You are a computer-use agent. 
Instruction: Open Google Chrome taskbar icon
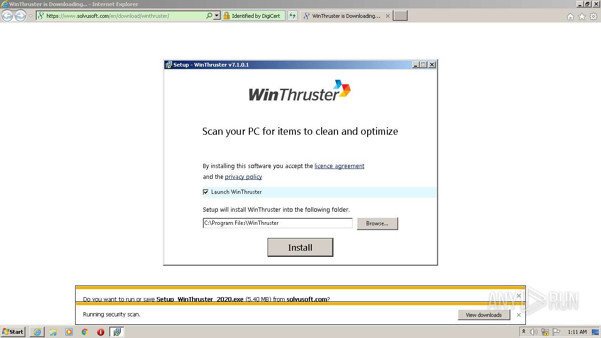[x=85, y=332]
